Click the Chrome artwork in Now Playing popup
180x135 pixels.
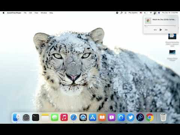click(x=148, y=21)
